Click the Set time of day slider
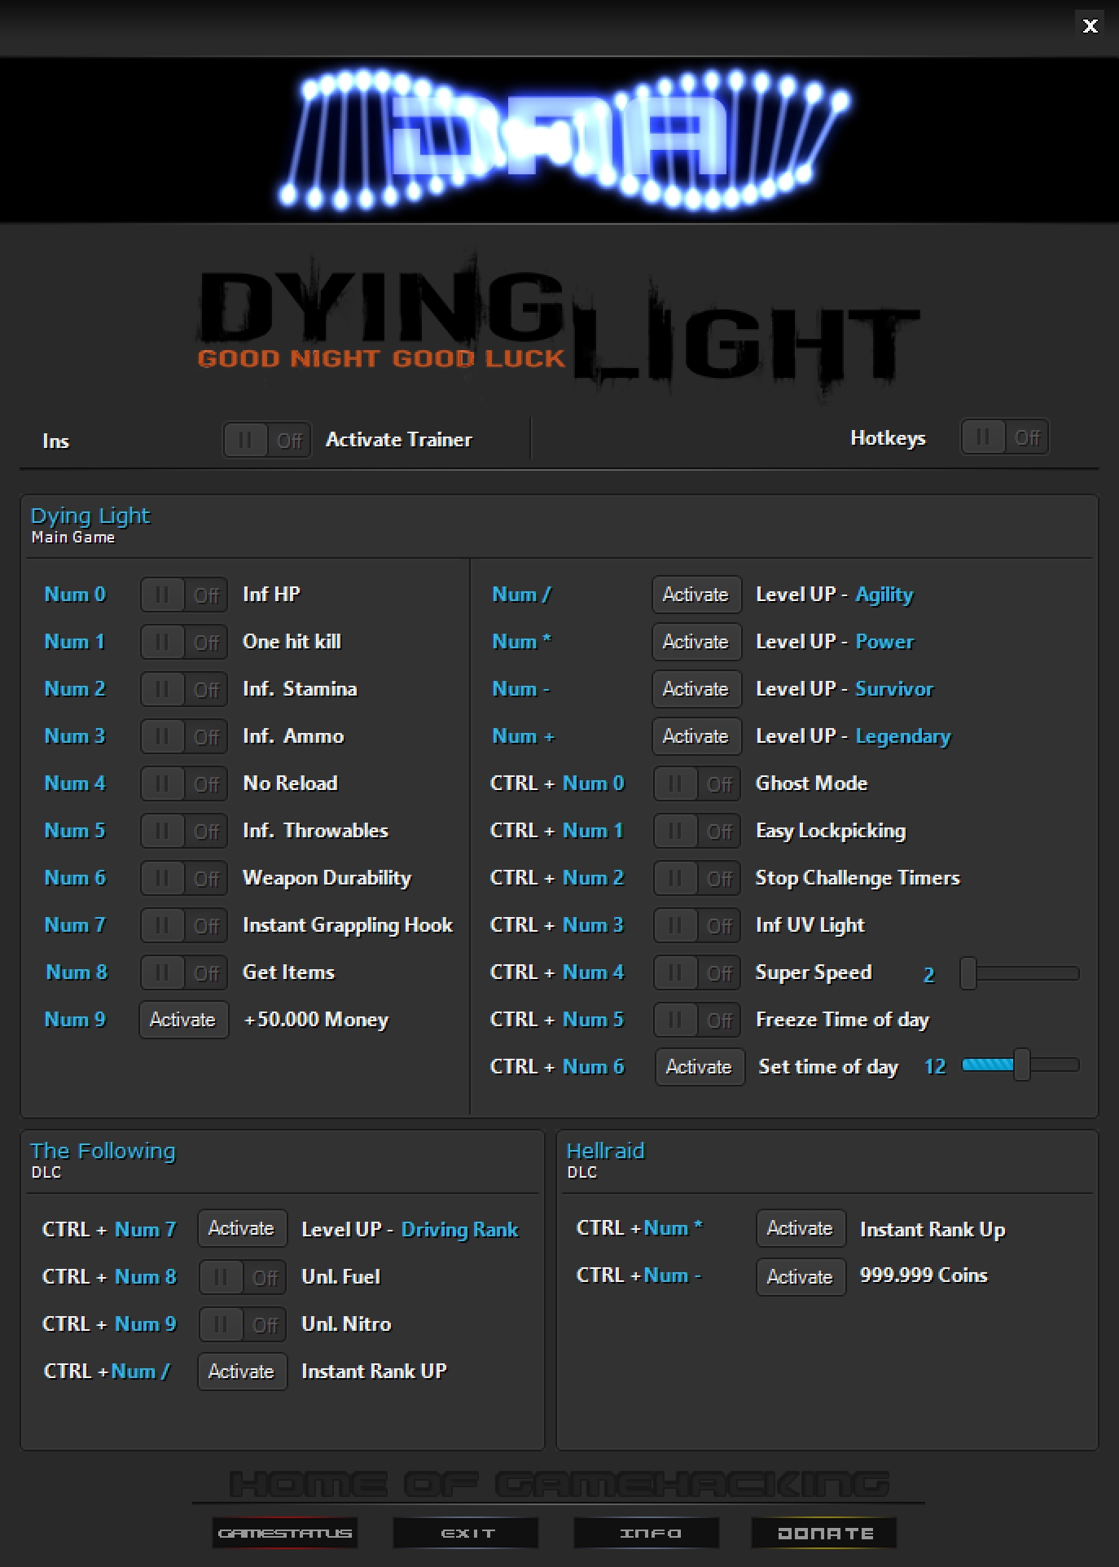 click(1020, 1064)
